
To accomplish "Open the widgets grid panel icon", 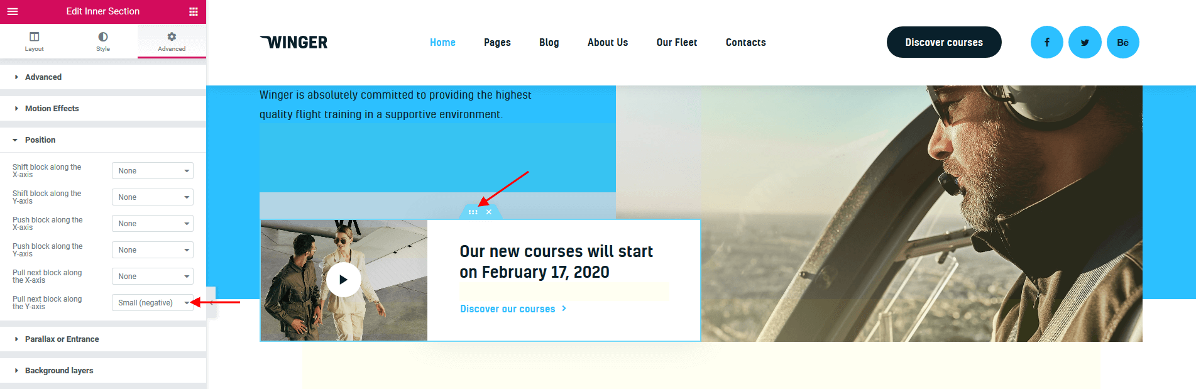I will coord(194,11).
